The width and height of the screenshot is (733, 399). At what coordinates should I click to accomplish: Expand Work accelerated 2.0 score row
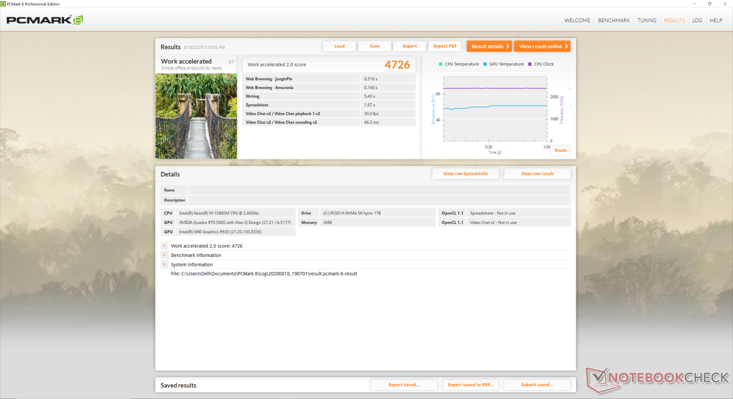(x=165, y=246)
